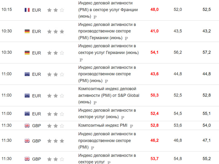The width and height of the screenshot is (219, 164).
Task: Click star rating in the France services PMI row
Action: click(x=56, y=10)
